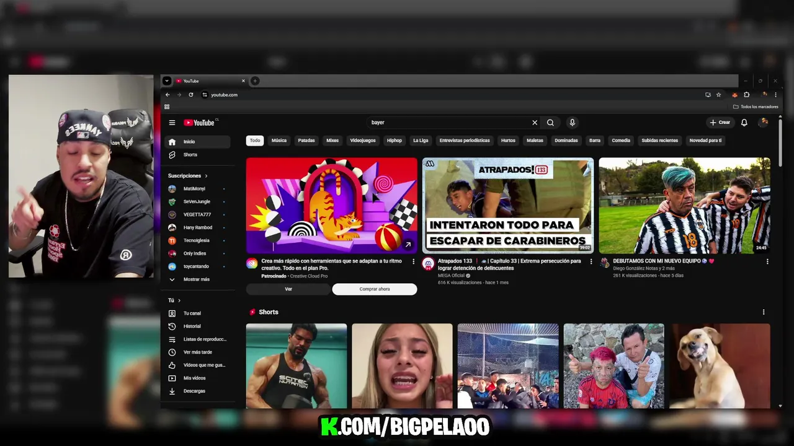Image resolution: width=794 pixels, height=446 pixels.
Task: Open the browser three-dot menu
Action: point(775,95)
